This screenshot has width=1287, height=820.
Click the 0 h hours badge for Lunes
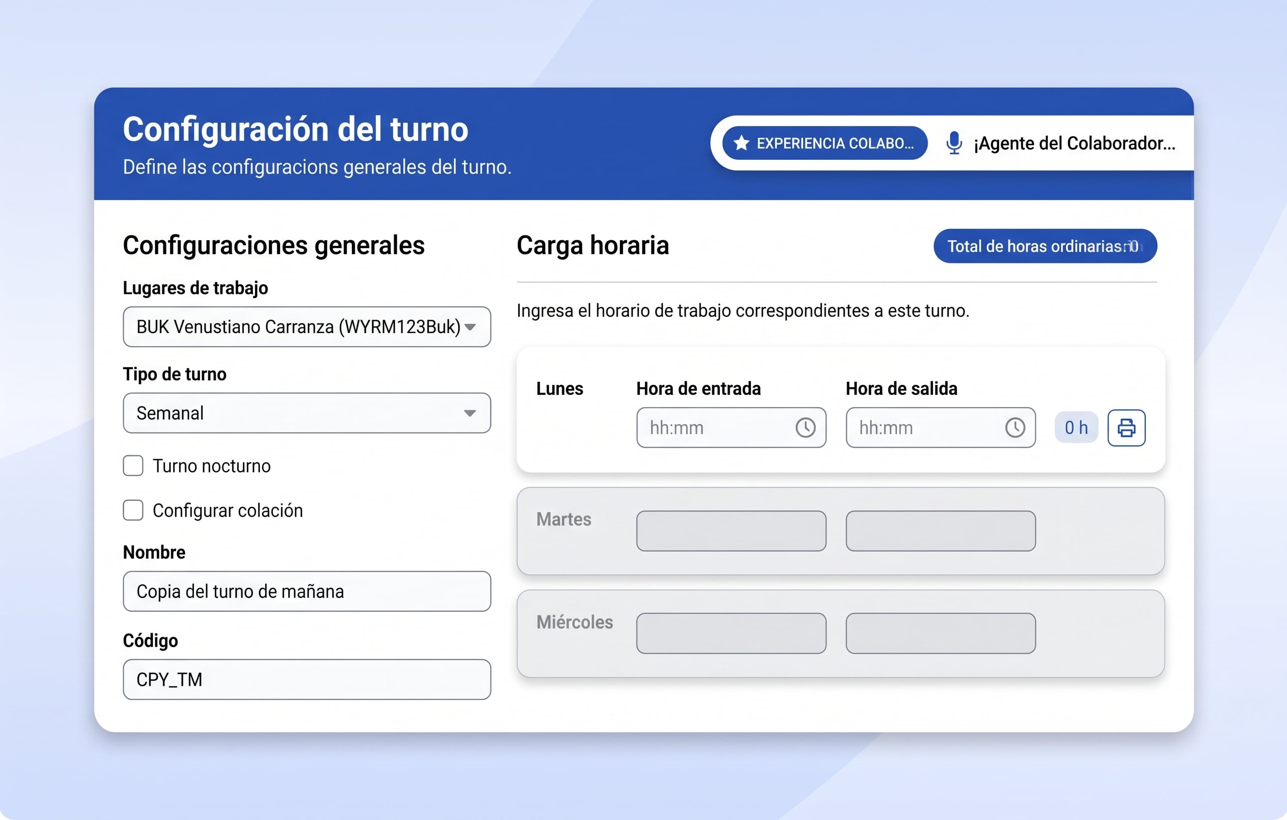(1076, 428)
